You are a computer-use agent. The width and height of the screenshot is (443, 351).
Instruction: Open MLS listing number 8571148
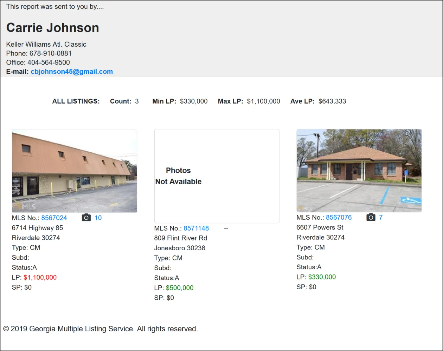196,228
